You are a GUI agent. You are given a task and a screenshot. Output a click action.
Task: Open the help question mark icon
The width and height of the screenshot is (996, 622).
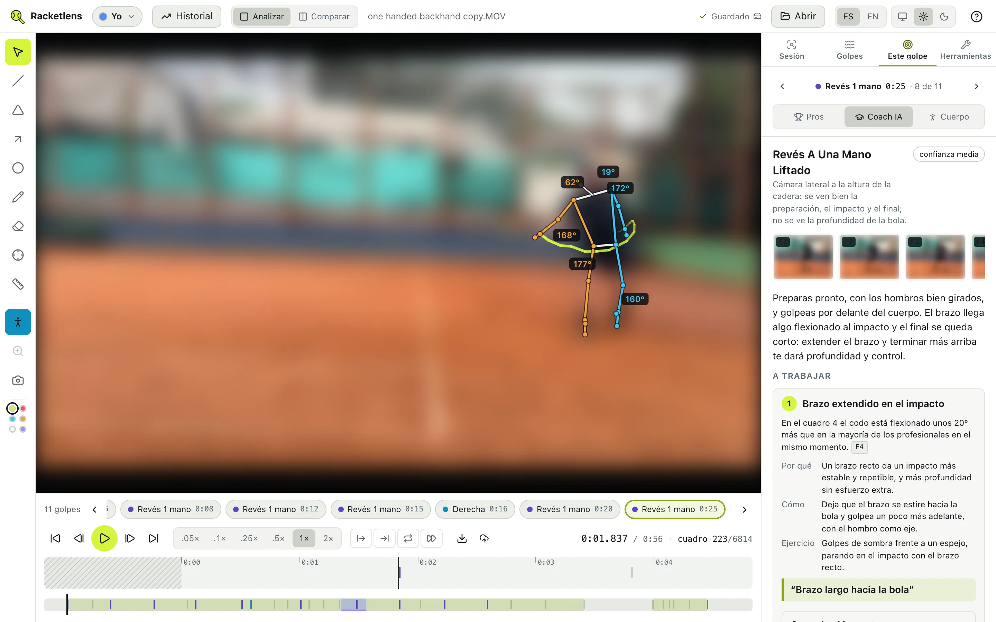[976, 17]
